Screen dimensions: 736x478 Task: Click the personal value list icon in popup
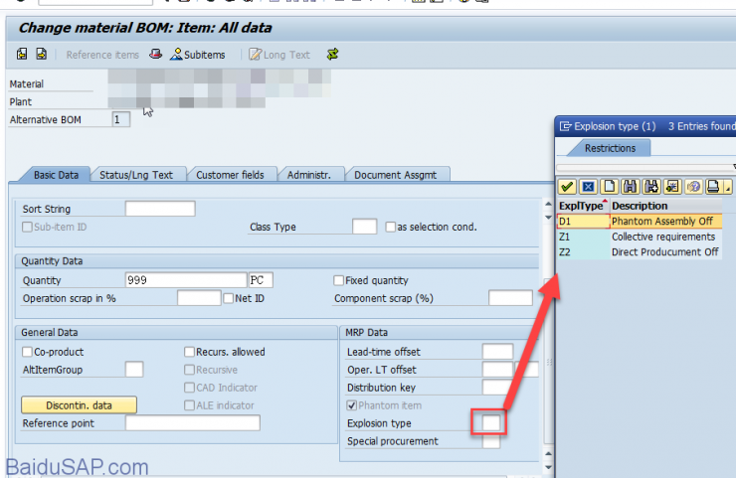pos(672,187)
